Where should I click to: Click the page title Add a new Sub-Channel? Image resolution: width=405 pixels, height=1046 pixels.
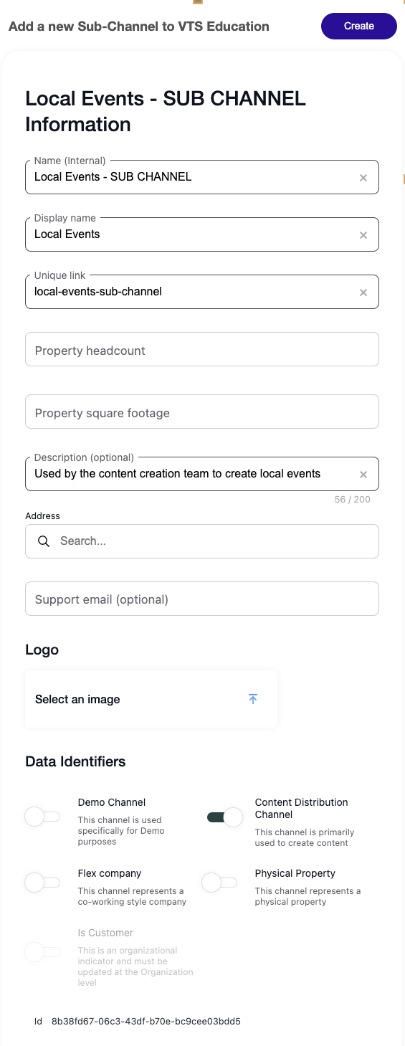click(139, 27)
